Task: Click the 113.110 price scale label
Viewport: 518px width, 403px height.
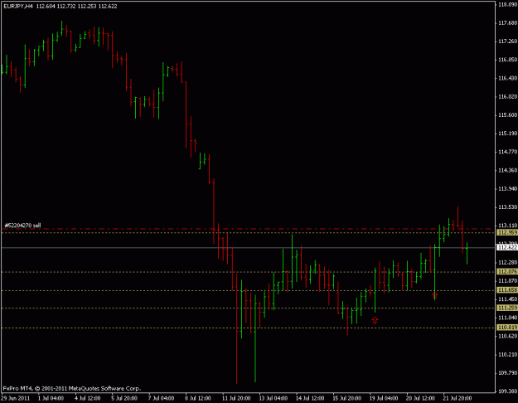Action: (507, 226)
